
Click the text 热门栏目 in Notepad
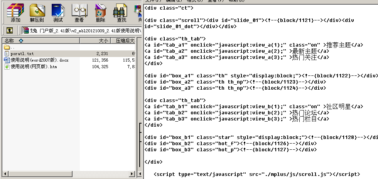coord(304,119)
